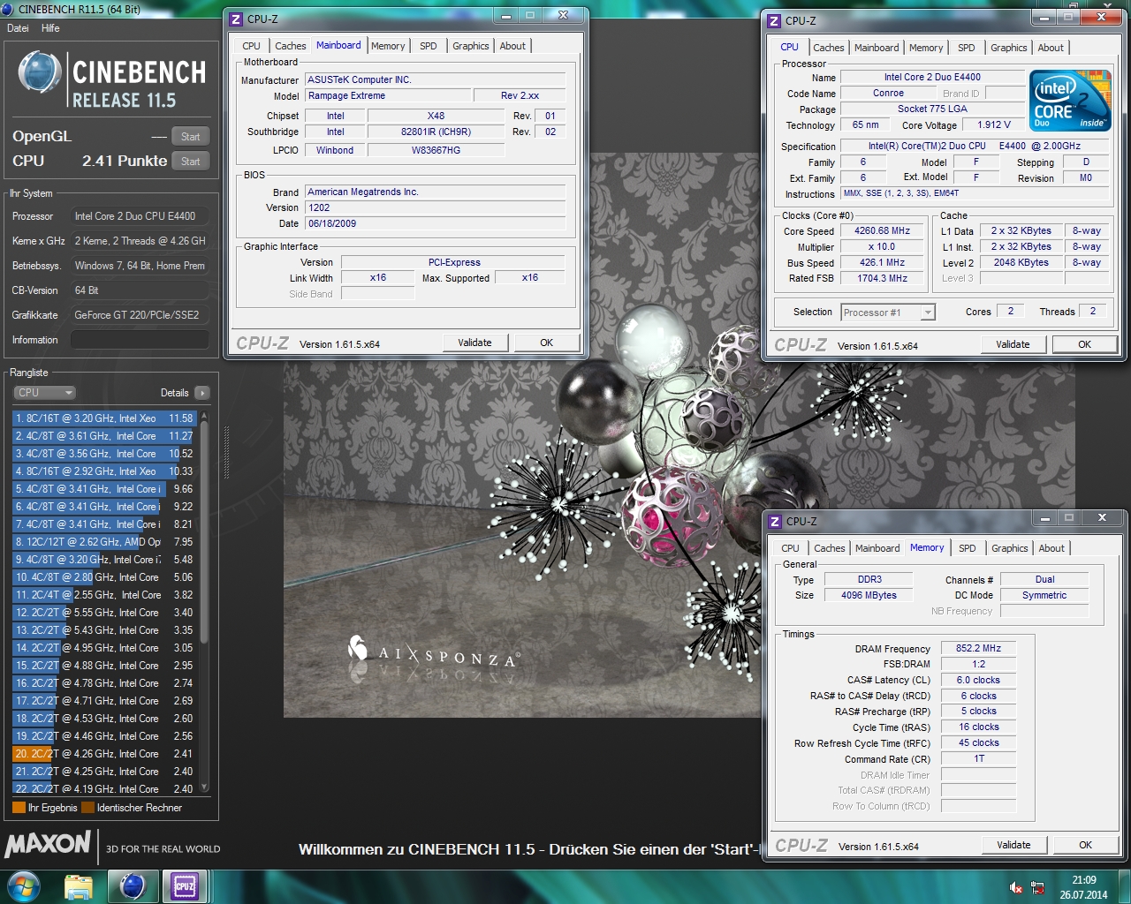Select ranking row 12 at 5.55 GHz

pyautogui.click(x=104, y=613)
